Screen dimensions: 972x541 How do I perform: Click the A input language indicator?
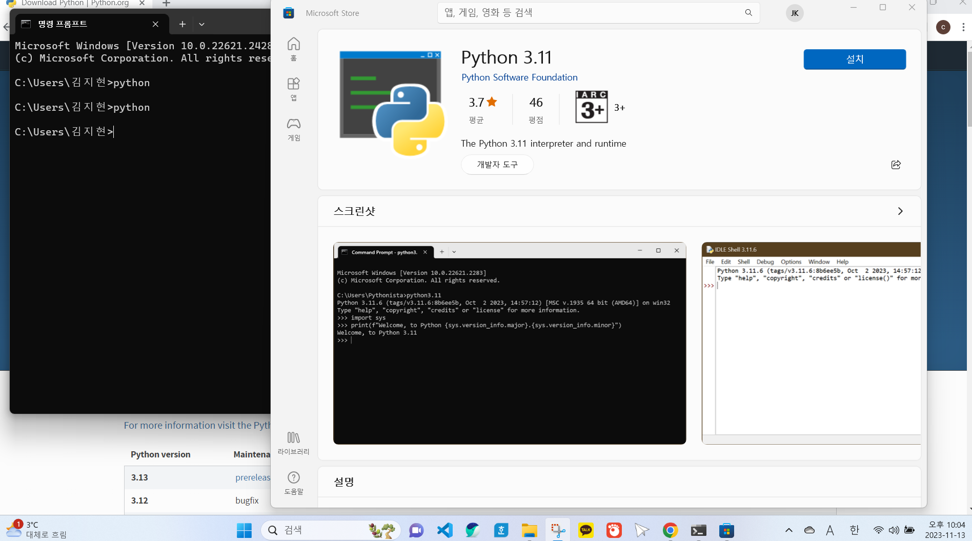pos(830,530)
